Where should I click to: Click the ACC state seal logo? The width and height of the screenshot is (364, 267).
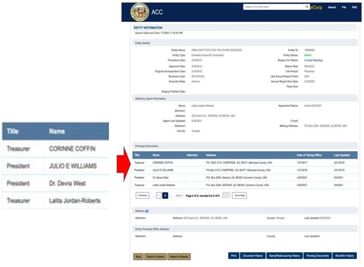pyautogui.click(x=140, y=12)
